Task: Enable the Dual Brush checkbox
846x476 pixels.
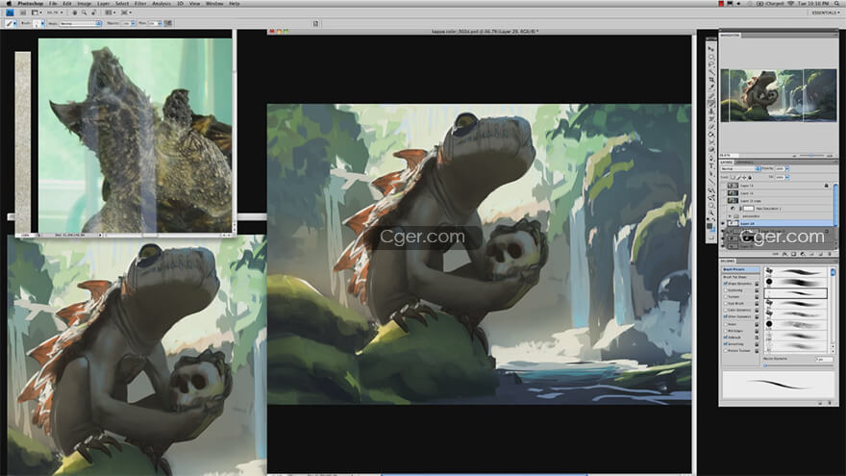Action: pyautogui.click(x=725, y=303)
